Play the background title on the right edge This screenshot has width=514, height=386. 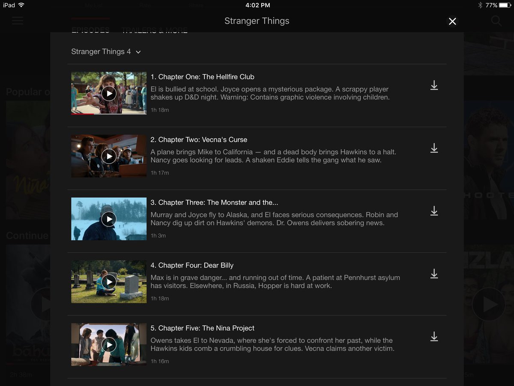(488, 304)
